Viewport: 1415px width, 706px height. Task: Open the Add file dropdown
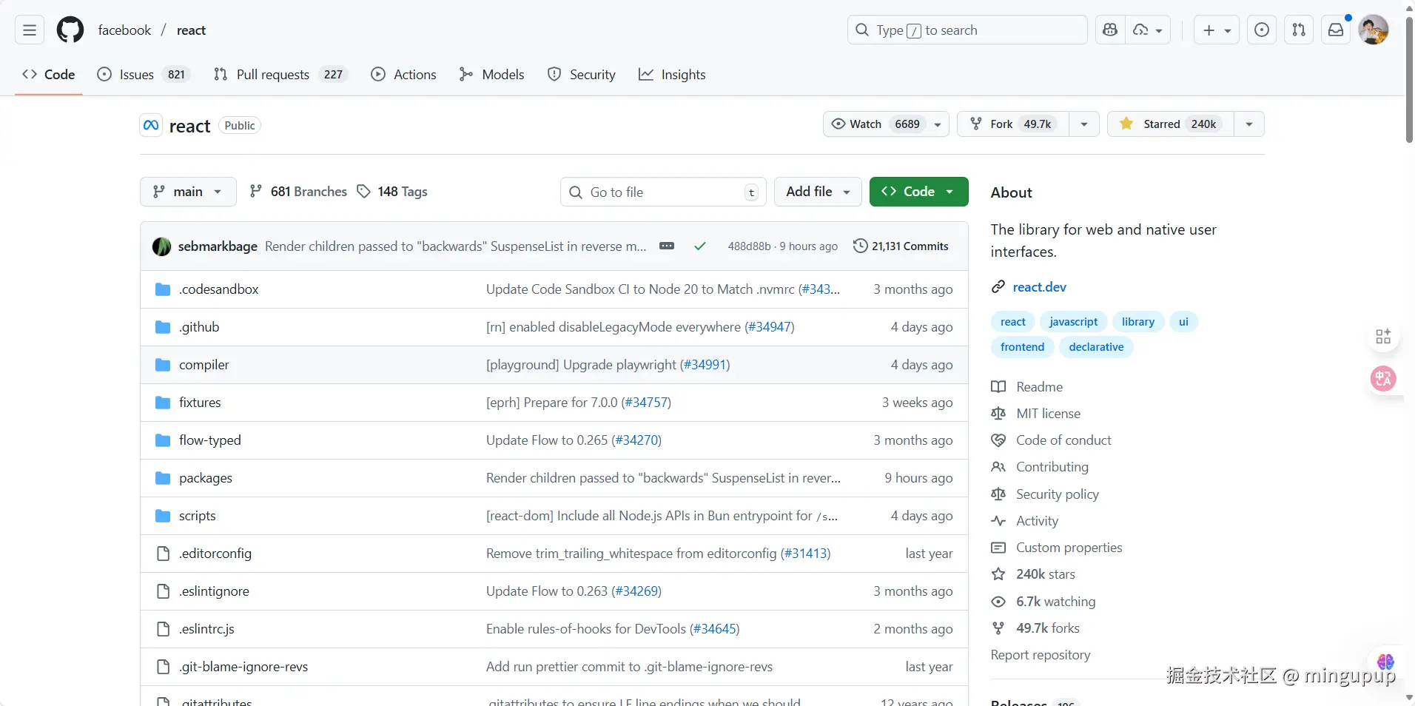pos(818,192)
